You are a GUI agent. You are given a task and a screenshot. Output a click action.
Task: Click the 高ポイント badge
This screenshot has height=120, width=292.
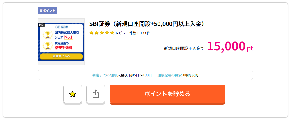47,11
